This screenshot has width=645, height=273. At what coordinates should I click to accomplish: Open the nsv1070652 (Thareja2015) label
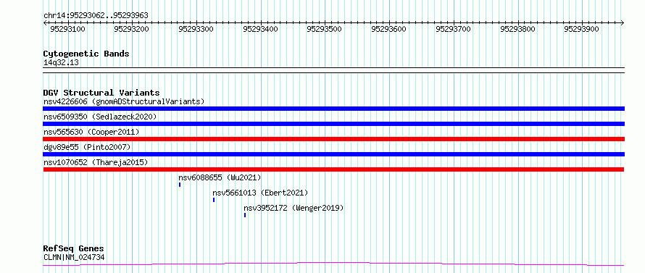coord(96,162)
